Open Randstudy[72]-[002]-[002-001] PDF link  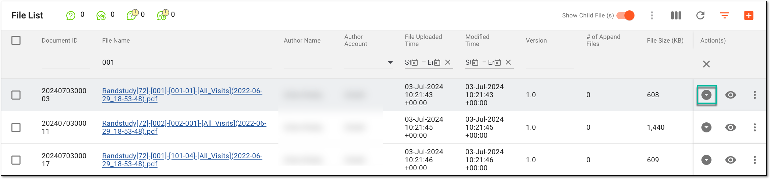click(x=184, y=127)
